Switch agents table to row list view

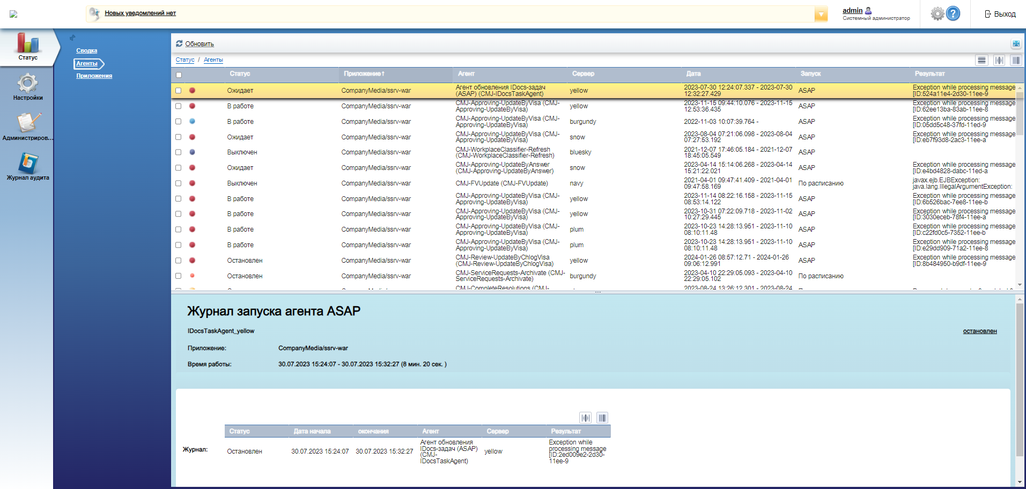click(981, 60)
